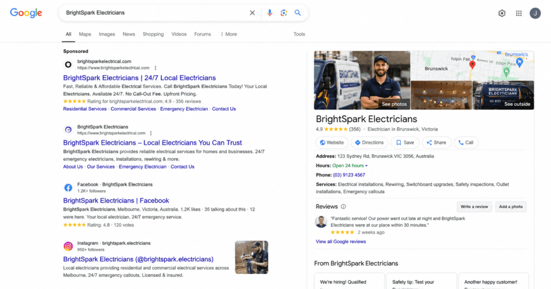Click the Reviews info icon
Viewport: 551px width, 289px height.
click(x=343, y=207)
